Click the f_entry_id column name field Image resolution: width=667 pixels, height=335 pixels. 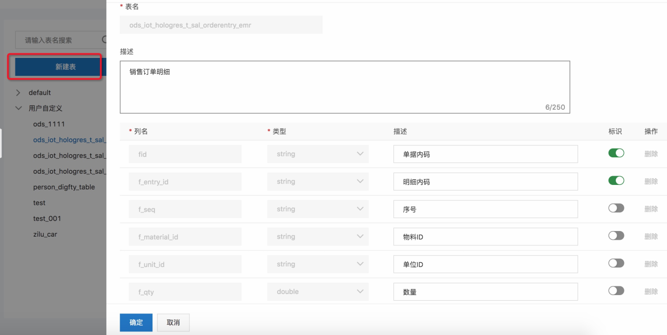click(185, 181)
